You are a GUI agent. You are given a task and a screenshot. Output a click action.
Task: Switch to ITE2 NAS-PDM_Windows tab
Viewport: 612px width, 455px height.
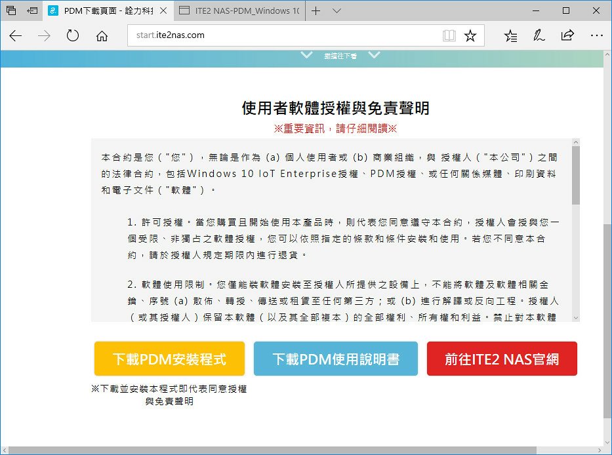(x=239, y=11)
